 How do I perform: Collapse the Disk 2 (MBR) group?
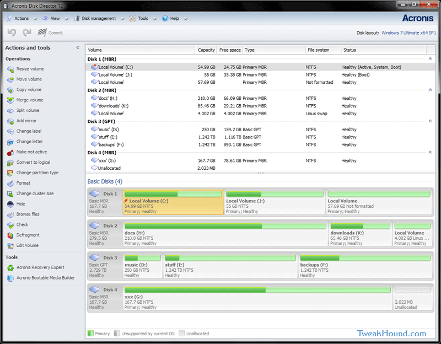[x=430, y=90]
